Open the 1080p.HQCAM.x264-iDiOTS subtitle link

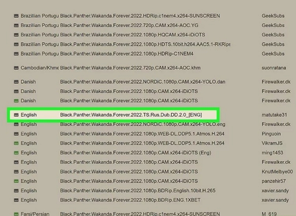133,35
